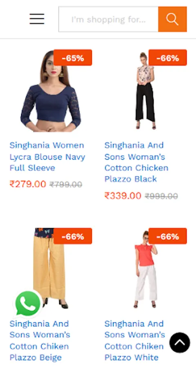Open Singhania Women Lycra Blouse Navy link
Viewport: 196px width, 368px height.
coord(47,157)
